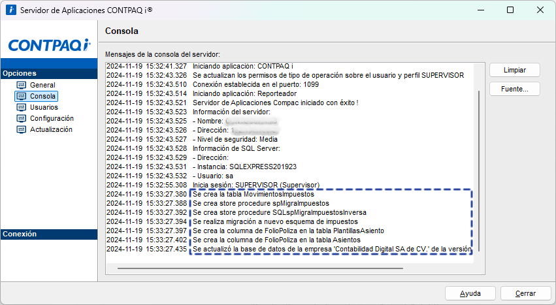Click the 'Mensajes de la consola del servidor:' label
Screen dimensions: 556x305
pos(163,55)
